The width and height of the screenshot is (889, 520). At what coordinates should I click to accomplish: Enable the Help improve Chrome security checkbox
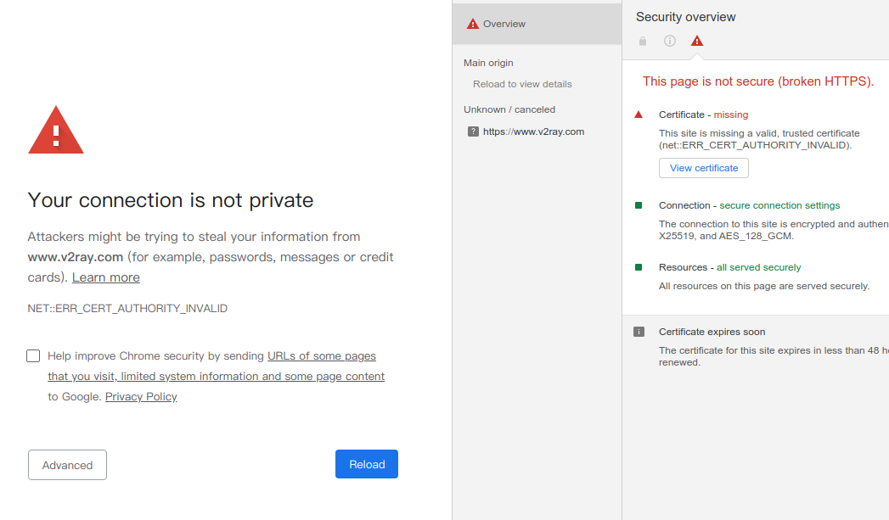(33, 355)
